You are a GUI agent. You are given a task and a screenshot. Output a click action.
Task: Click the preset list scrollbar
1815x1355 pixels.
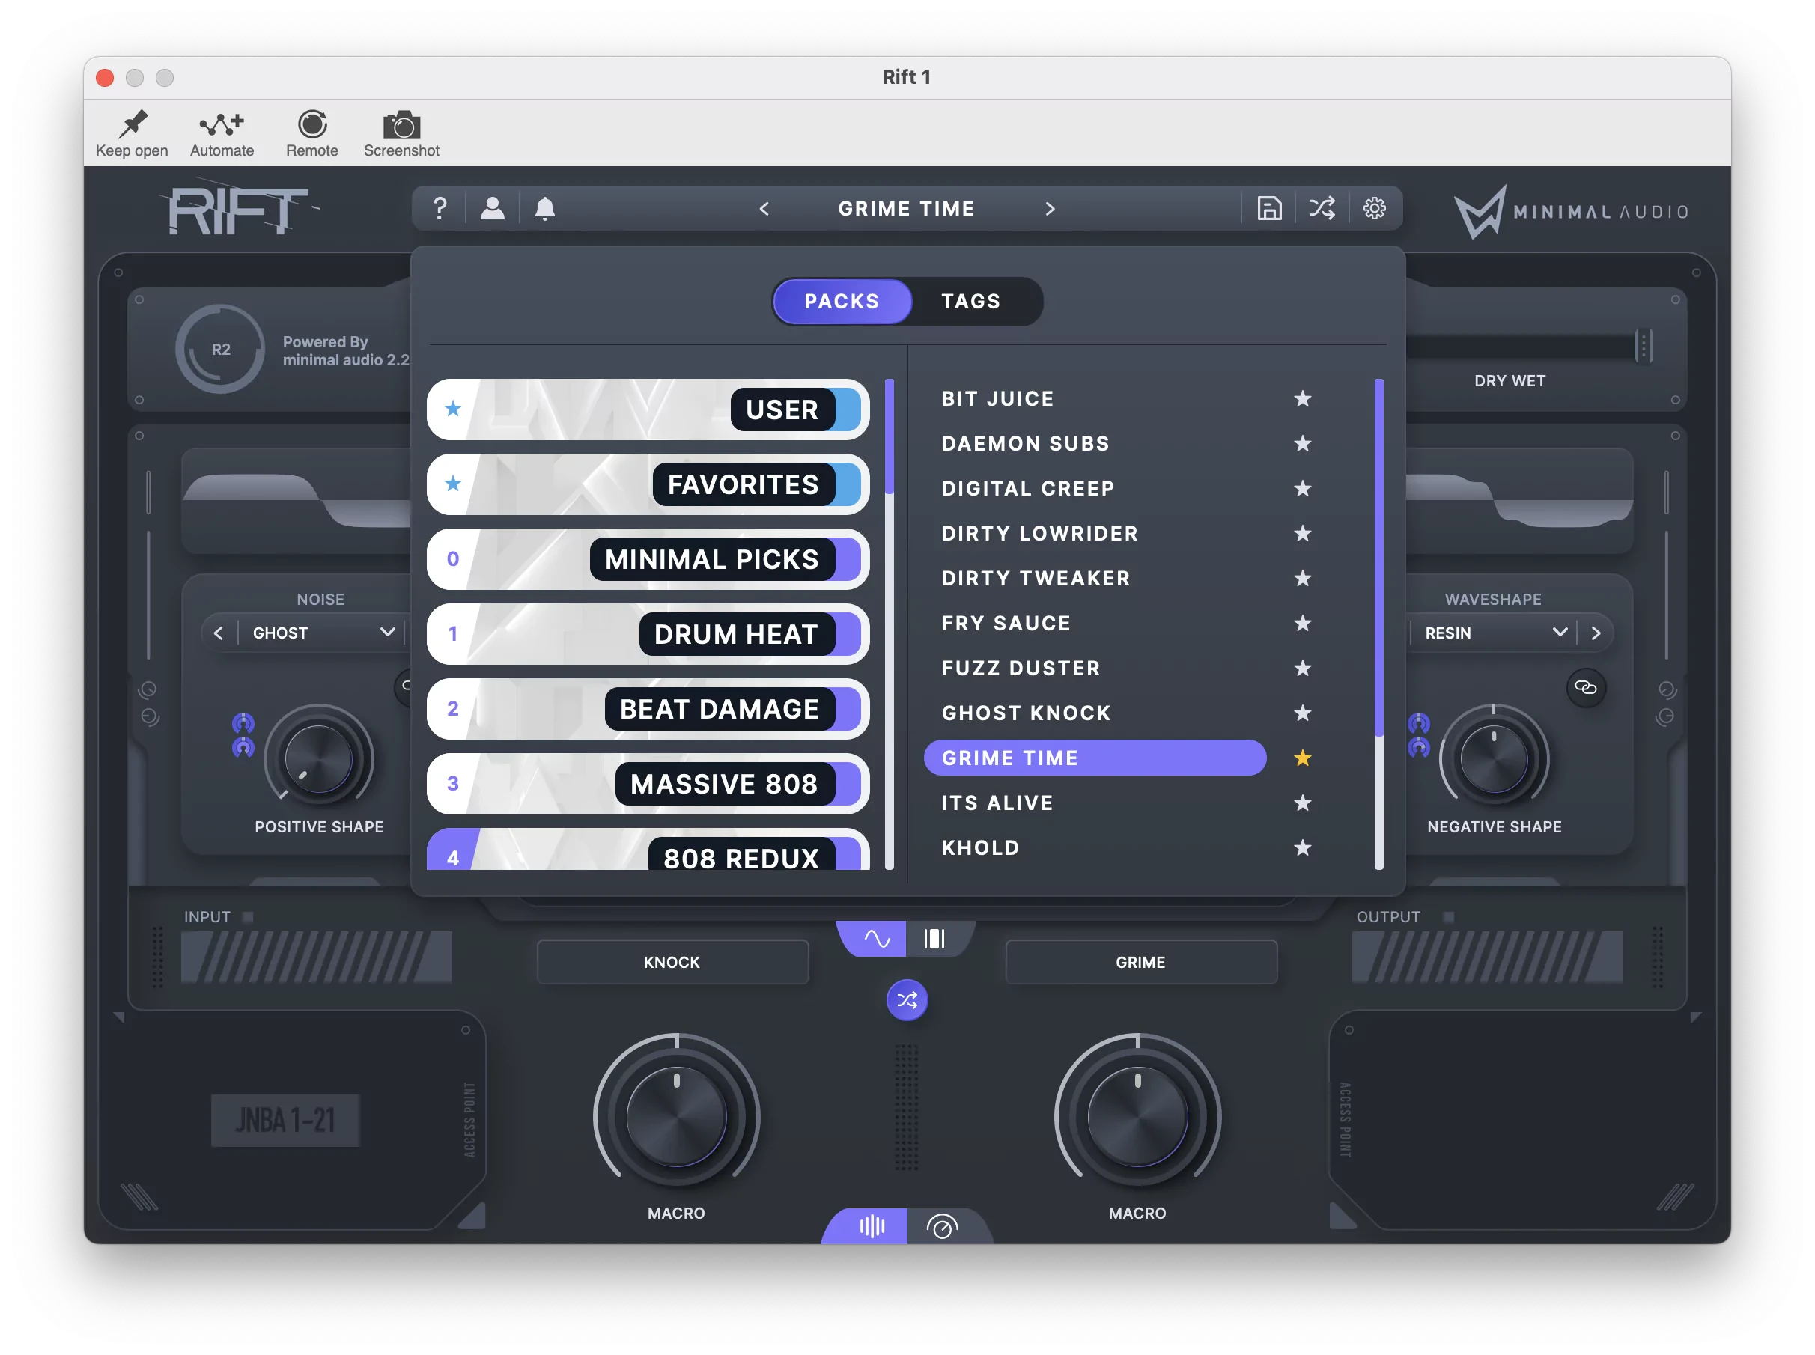pyautogui.click(x=1378, y=558)
